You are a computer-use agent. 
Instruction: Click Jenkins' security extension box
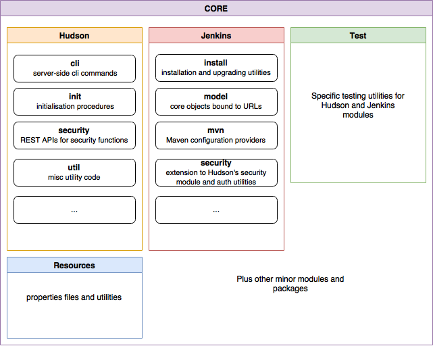(x=216, y=172)
